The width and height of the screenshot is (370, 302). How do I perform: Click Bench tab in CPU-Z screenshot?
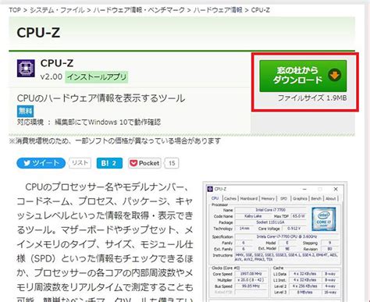click(x=316, y=198)
